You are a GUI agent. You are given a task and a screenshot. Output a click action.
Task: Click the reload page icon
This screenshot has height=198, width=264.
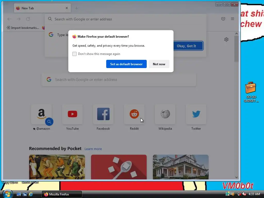(x=28, y=19)
